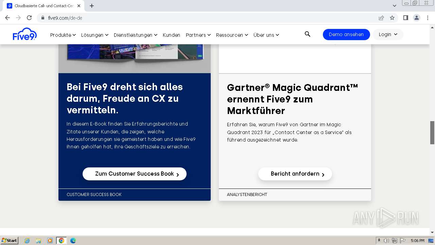Click the Demo ansehen button
435x245 pixels.
(346, 34)
